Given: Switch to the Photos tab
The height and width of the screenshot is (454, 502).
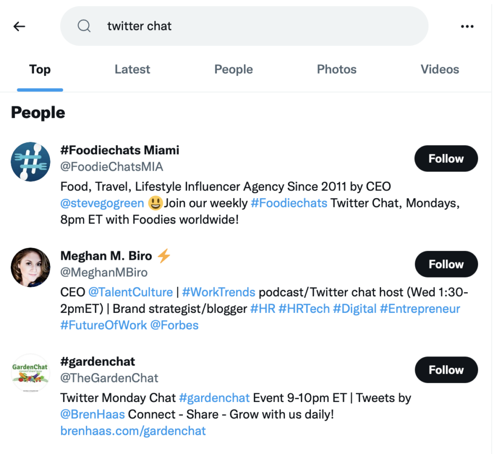Looking at the screenshot, I should click(336, 69).
